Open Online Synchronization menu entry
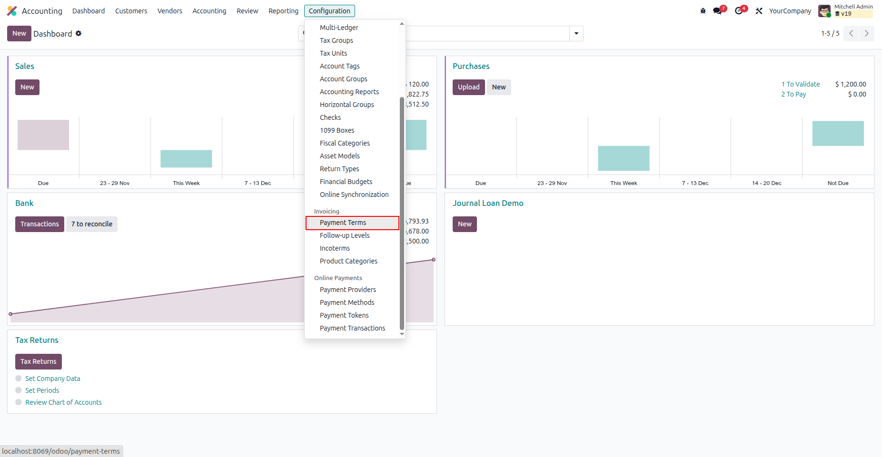This screenshot has height=457, width=882. click(x=352, y=194)
